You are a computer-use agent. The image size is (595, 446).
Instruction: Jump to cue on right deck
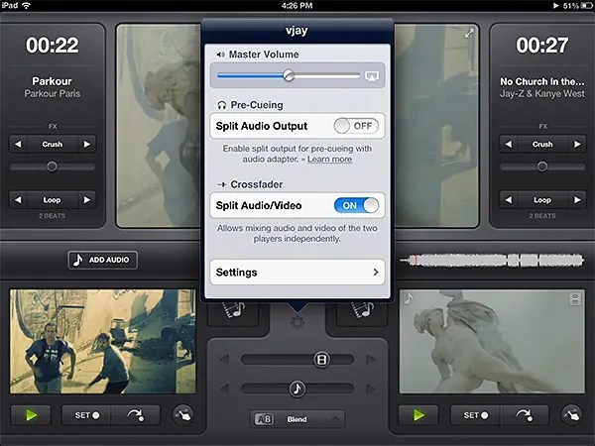[x=524, y=415]
